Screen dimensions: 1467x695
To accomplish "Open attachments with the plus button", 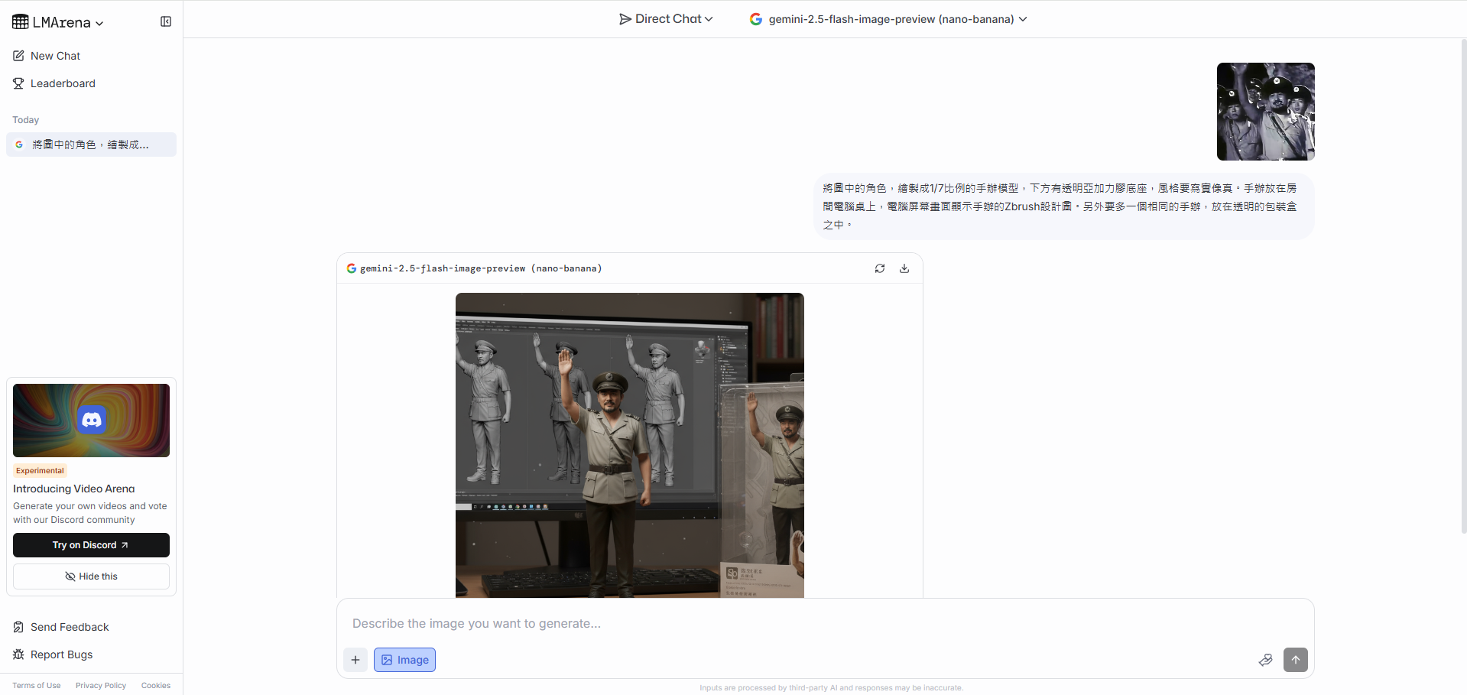I will tap(355, 659).
